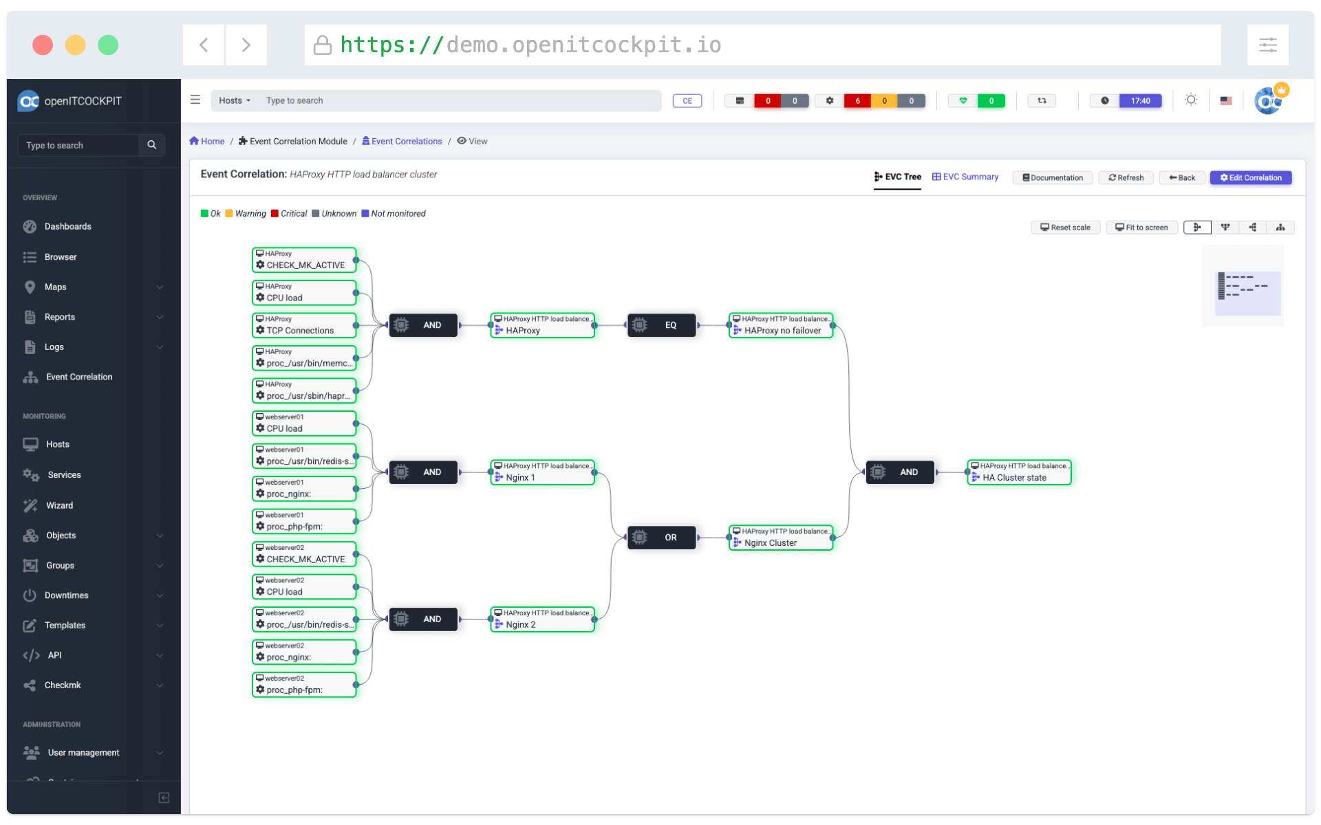Switch to the EVC Tree tab
Screen dimensions: 1321x825
tap(897, 177)
